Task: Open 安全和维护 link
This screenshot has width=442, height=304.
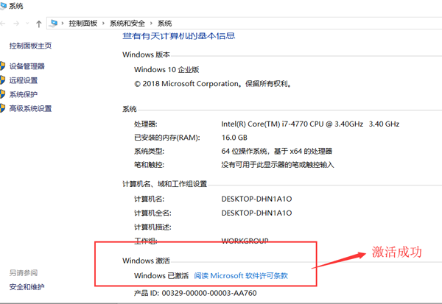Action: [27, 287]
